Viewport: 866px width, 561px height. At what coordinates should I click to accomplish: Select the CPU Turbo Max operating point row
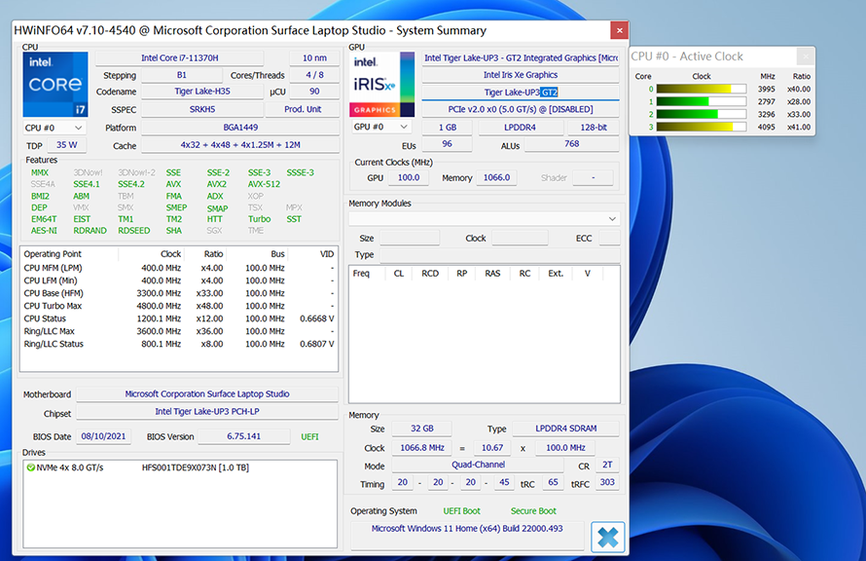click(179, 306)
